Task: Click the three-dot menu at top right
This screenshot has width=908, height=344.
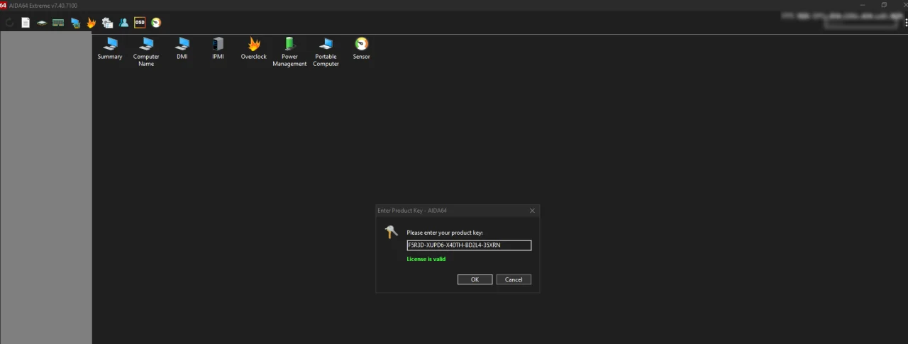Action: [906, 23]
